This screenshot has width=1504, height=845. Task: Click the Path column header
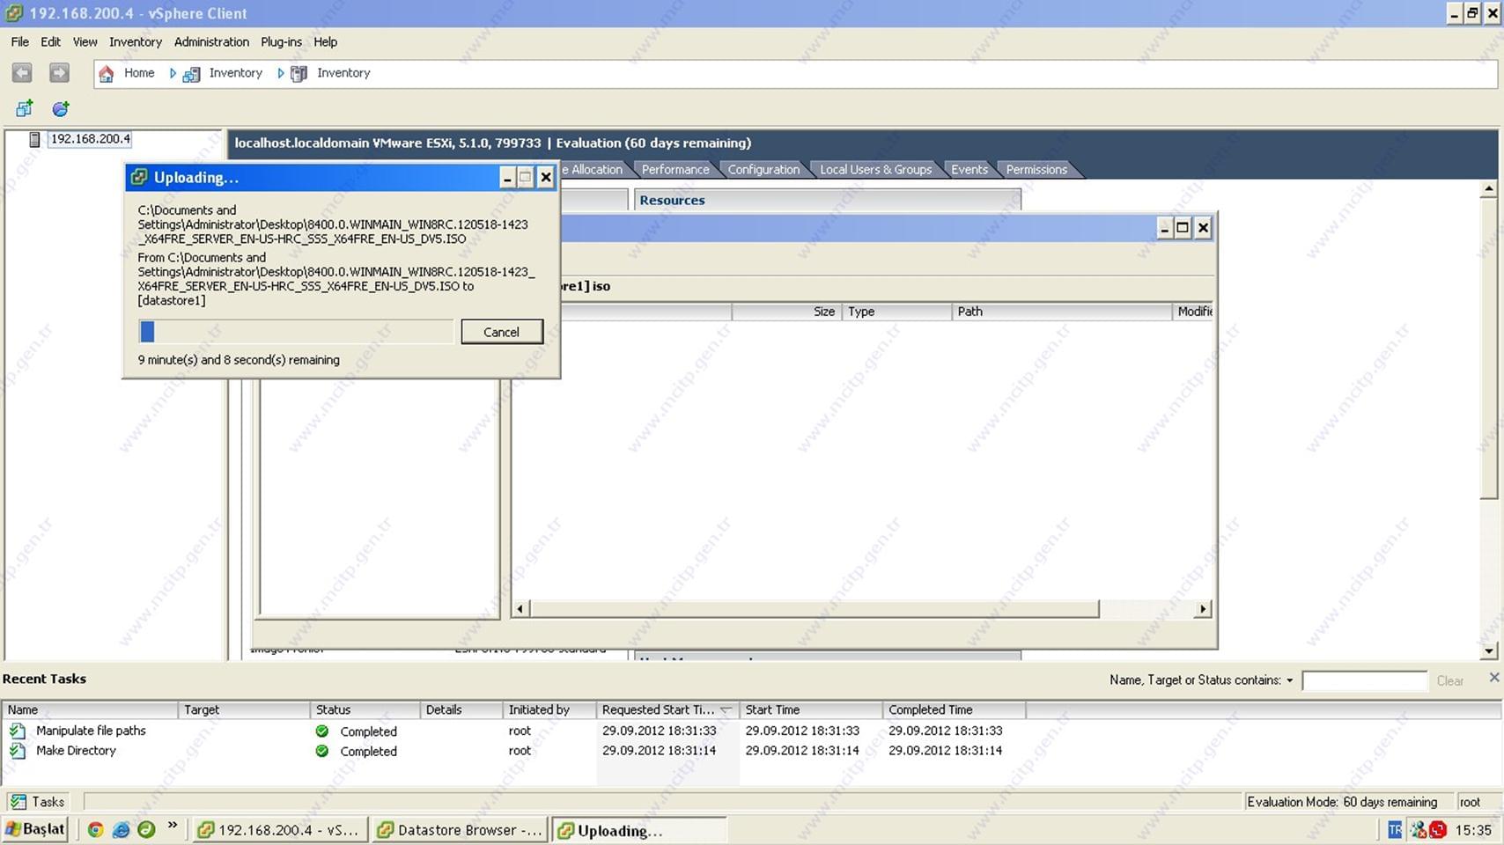pyautogui.click(x=1062, y=312)
